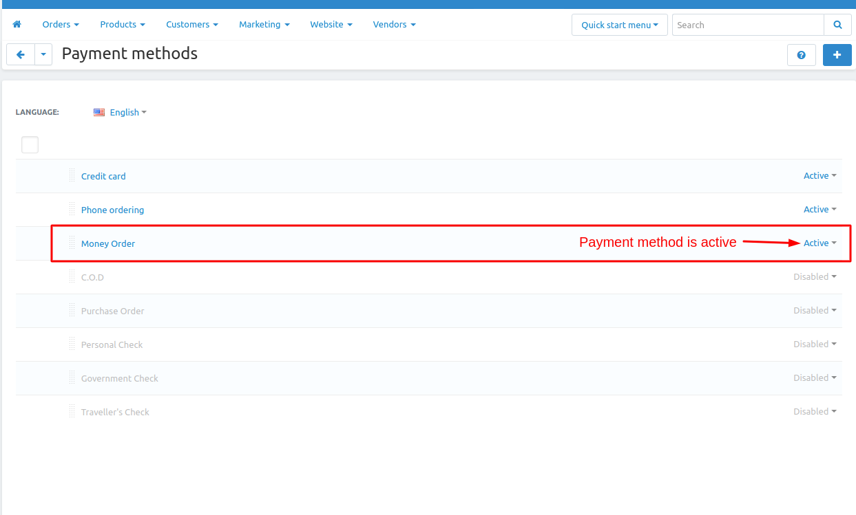856x515 pixels.
Task: Change C.O.D Disabled status dropdown
Action: (815, 277)
